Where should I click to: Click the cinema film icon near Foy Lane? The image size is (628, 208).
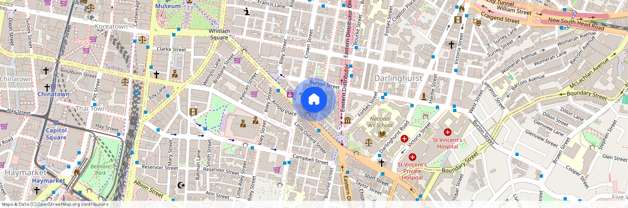[193, 112]
